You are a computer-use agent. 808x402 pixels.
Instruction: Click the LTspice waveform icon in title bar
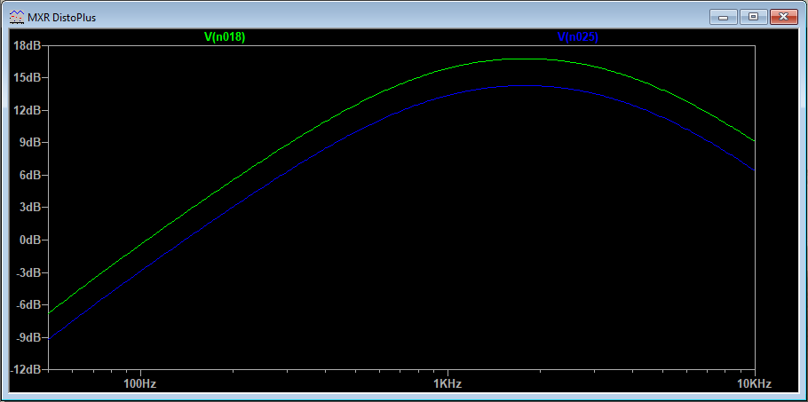tap(16, 17)
